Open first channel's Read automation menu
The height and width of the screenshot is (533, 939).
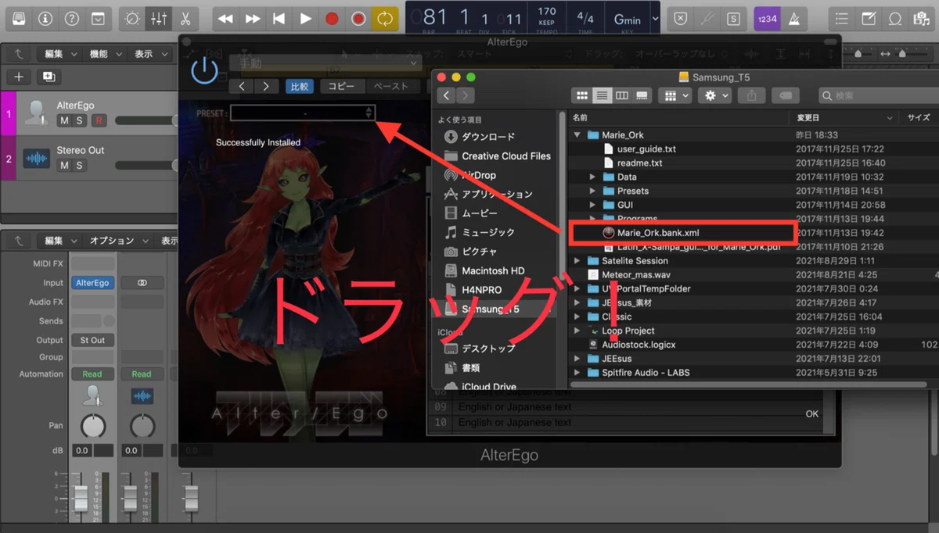coord(92,374)
